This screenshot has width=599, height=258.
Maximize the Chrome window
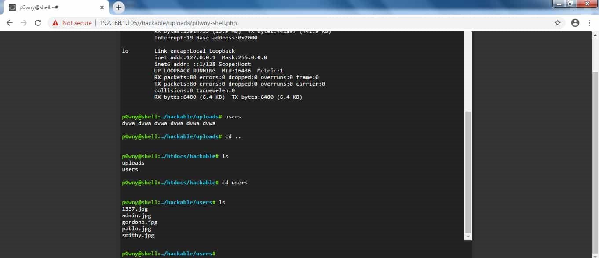(570, 4)
